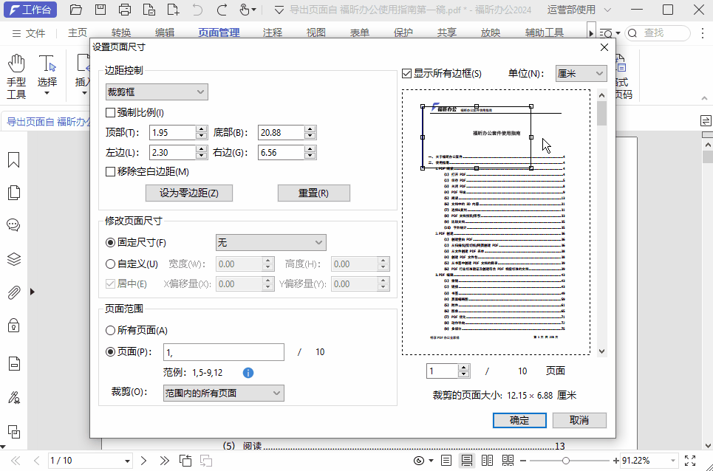
Task: Open the 裁剪框 dropdown
Action: (x=156, y=91)
